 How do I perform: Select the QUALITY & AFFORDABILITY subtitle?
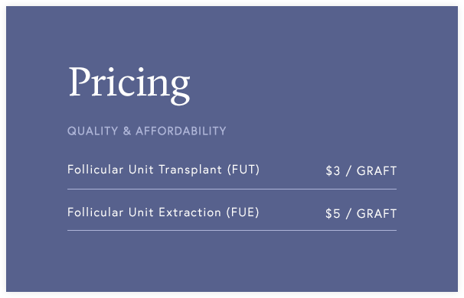[x=147, y=131]
